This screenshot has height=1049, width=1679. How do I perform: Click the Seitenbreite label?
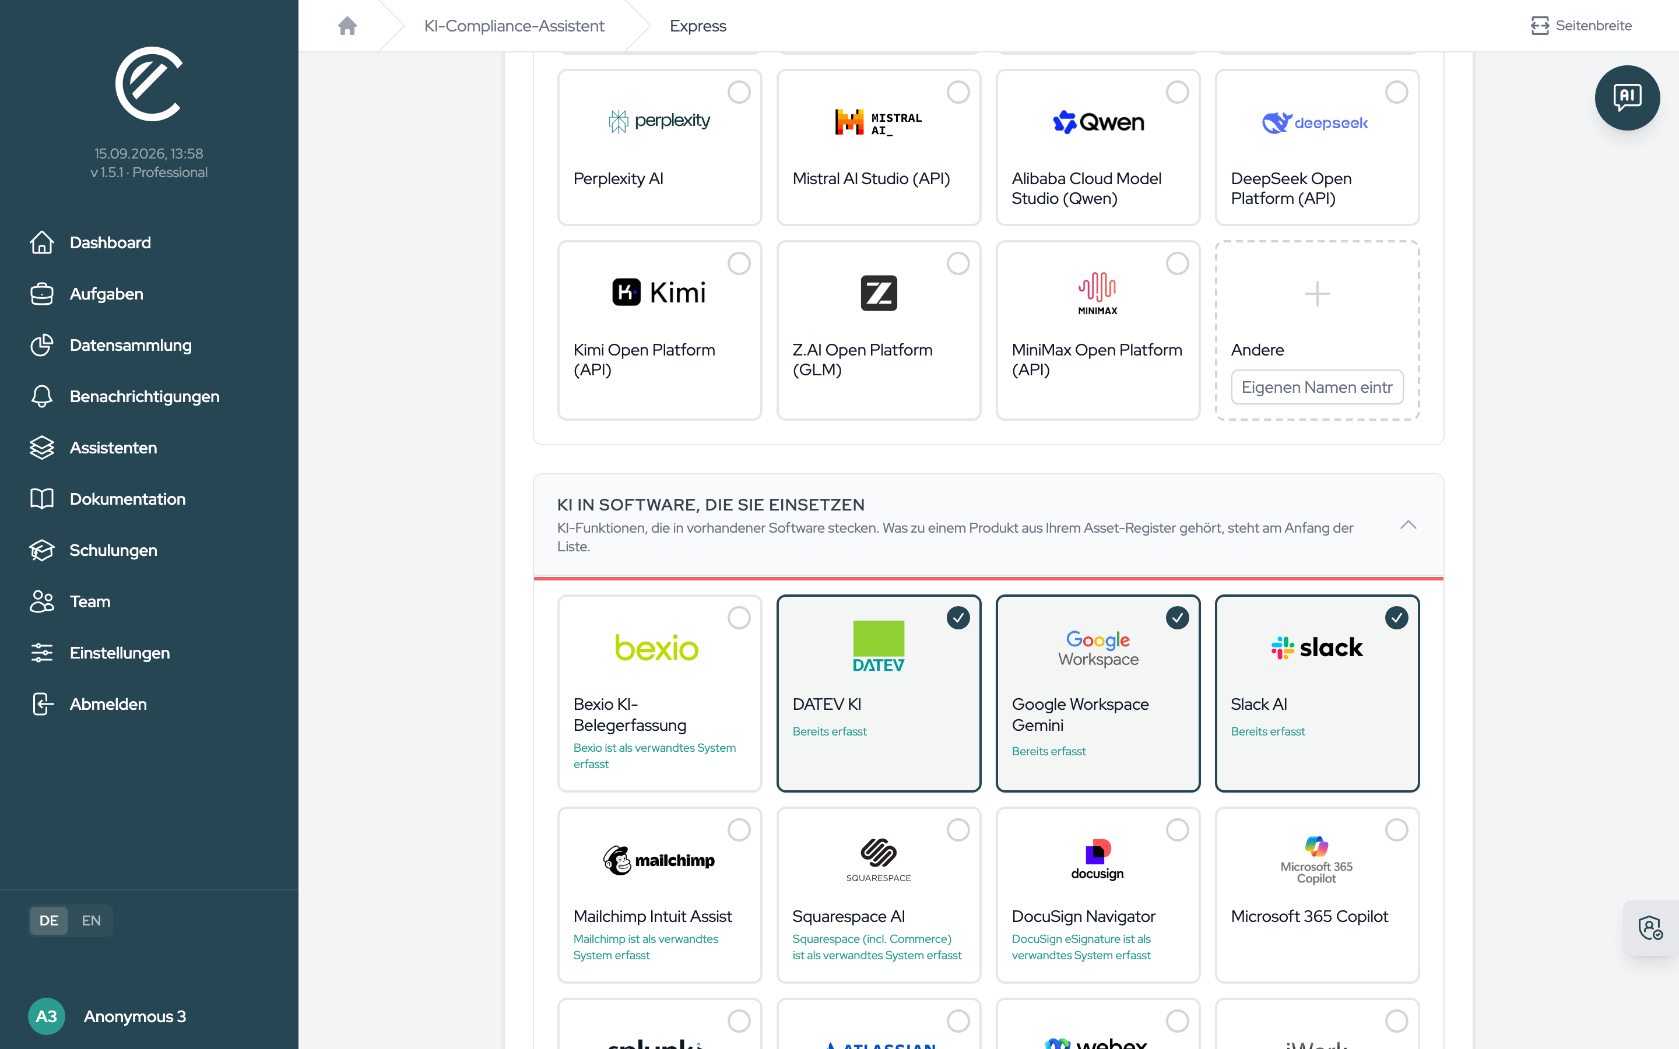coord(1594,26)
